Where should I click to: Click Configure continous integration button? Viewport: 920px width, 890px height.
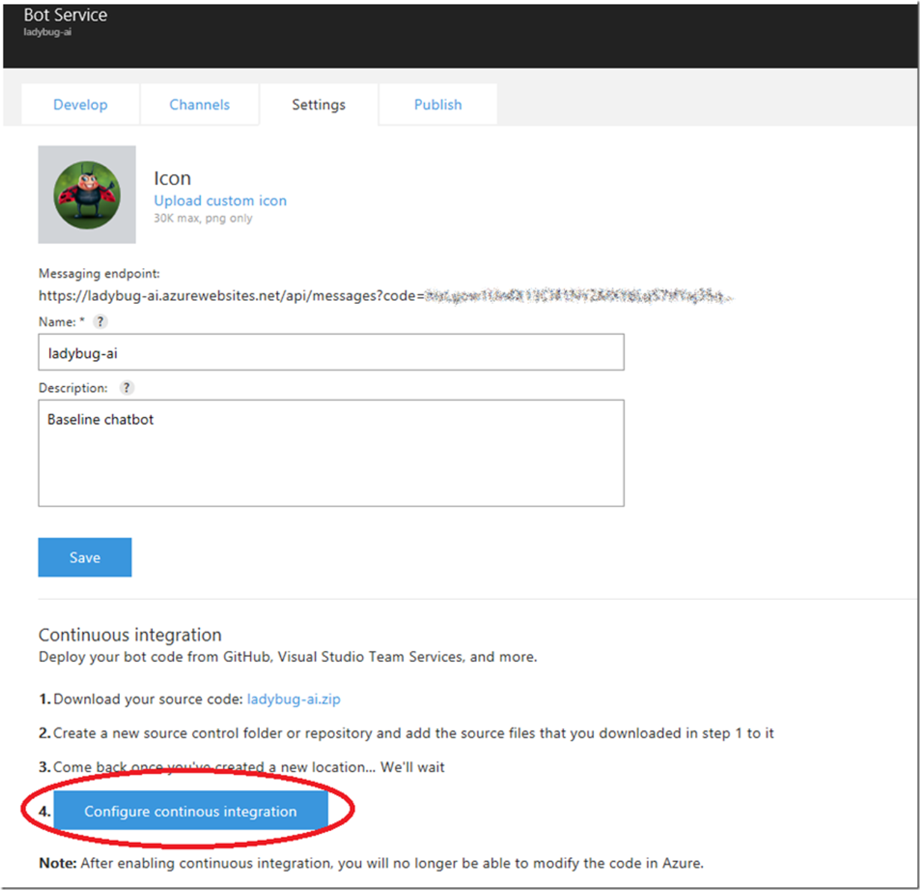pos(191,811)
